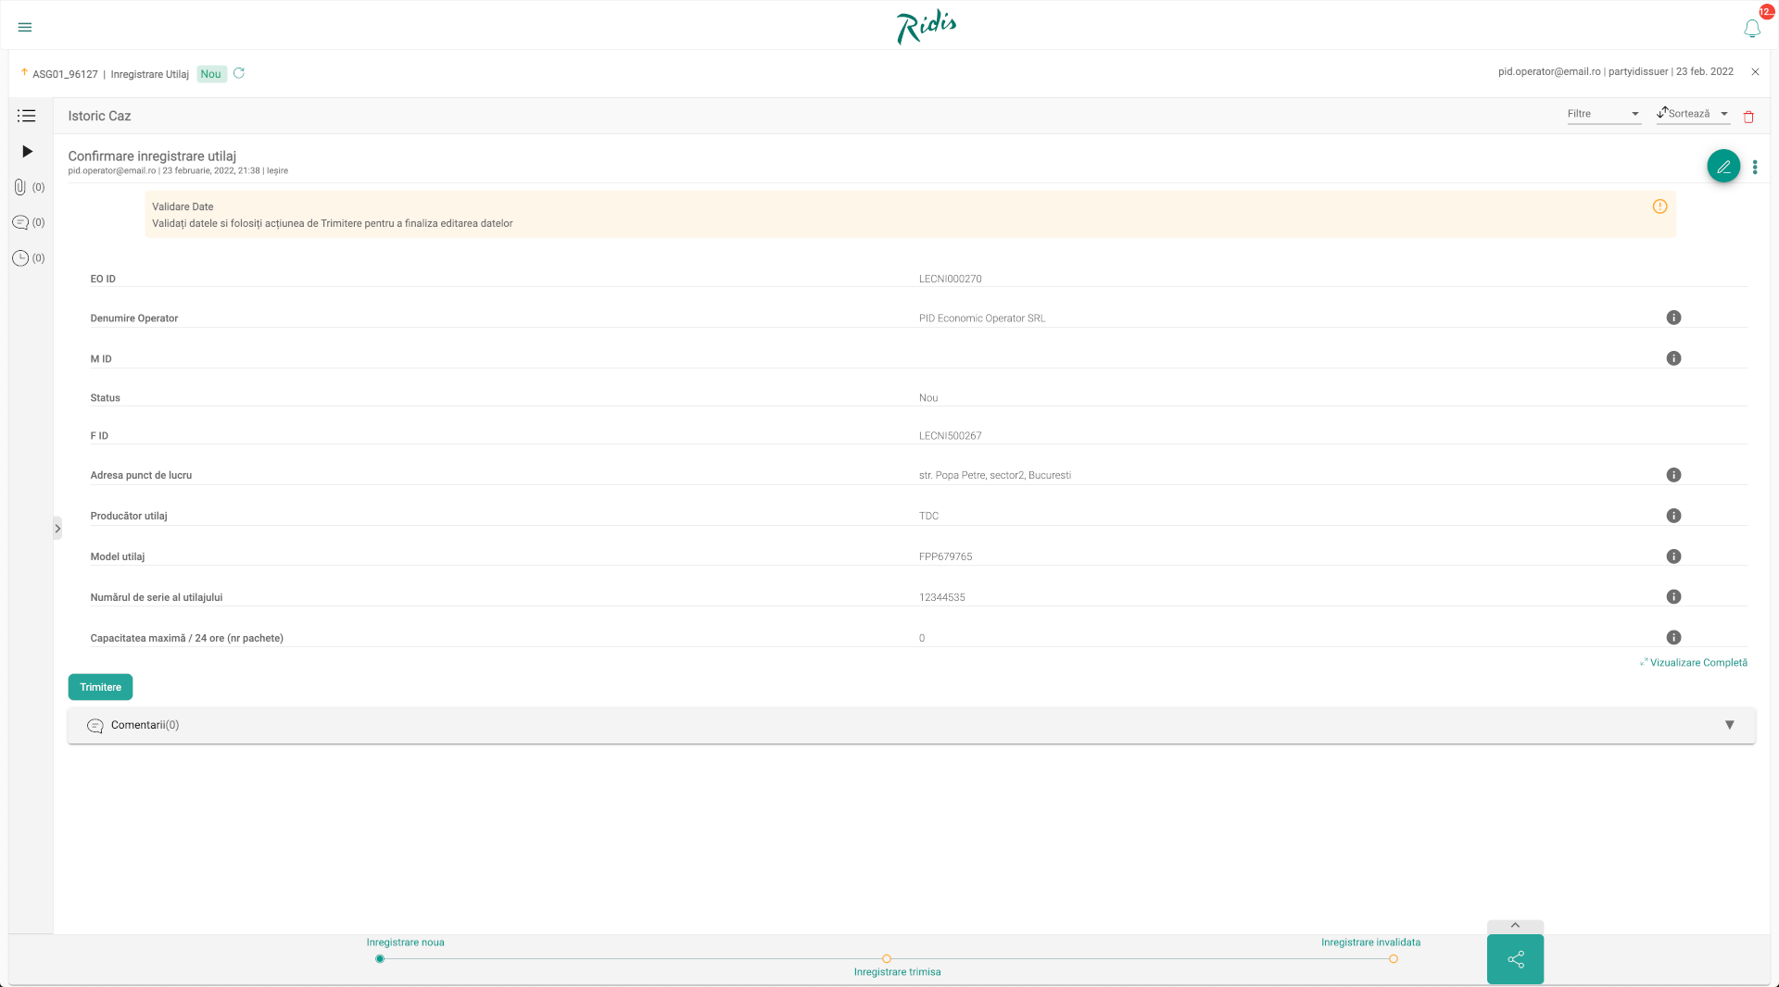1779x987 pixels.
Task: Show info for Model utilaj
Action: (x=1673, y=556)
